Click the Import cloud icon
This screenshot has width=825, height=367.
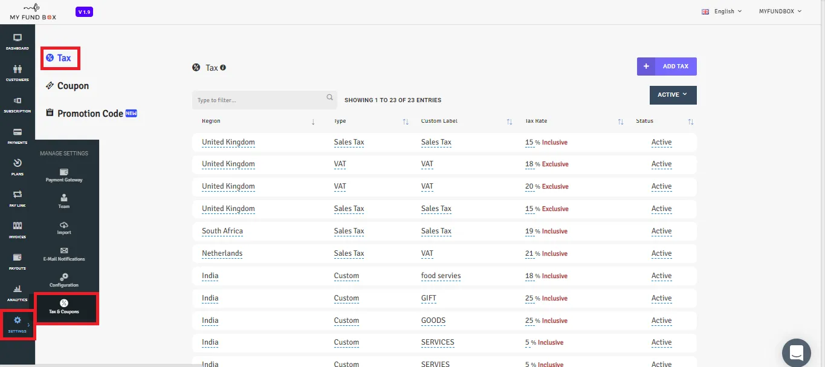coord(64,225)
